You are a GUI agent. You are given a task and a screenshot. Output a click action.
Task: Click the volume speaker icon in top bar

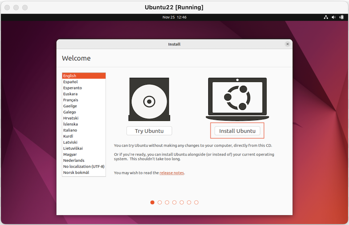(x=333, y=17)
